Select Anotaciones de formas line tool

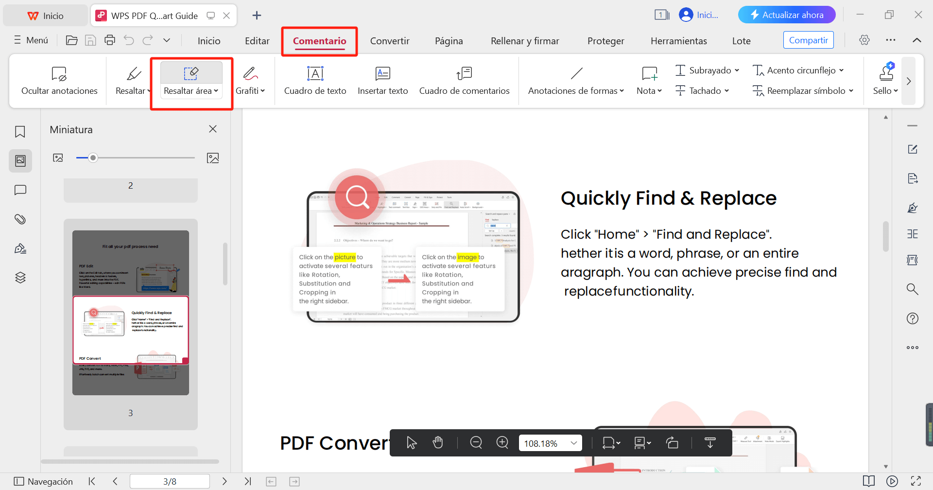pyautogui.click(x=576, y=81)
